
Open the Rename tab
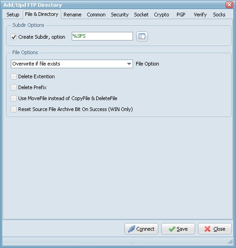[x=73, y=15]
